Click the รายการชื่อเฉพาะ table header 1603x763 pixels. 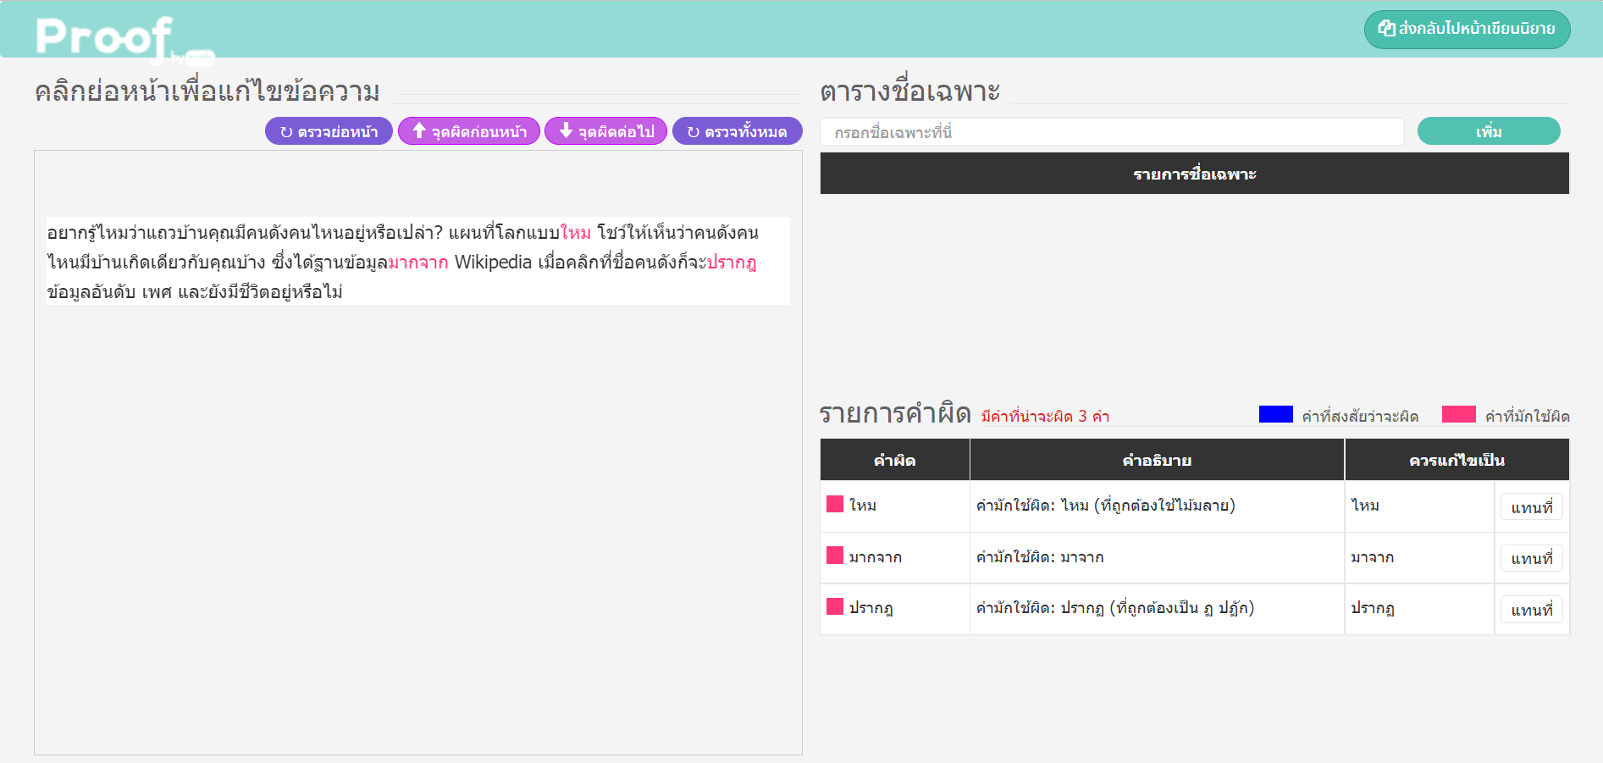(x=1194, y=174)
